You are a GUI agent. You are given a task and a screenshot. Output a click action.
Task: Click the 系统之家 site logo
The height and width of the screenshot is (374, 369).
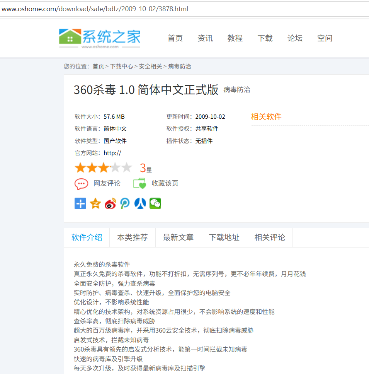(100, 38)
